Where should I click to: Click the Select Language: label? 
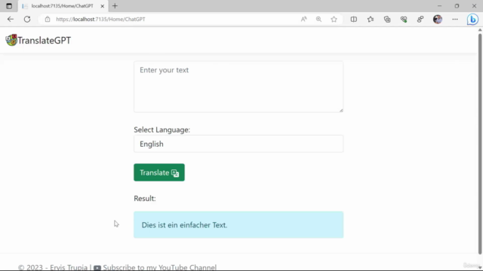point(162,129)
